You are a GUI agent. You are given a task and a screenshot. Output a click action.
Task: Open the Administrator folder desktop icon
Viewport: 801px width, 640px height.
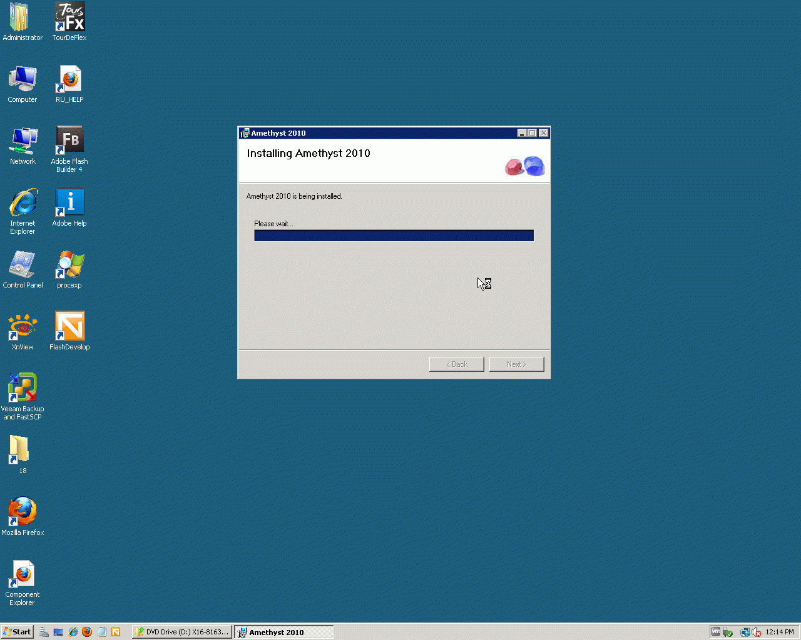pos(23,22)
